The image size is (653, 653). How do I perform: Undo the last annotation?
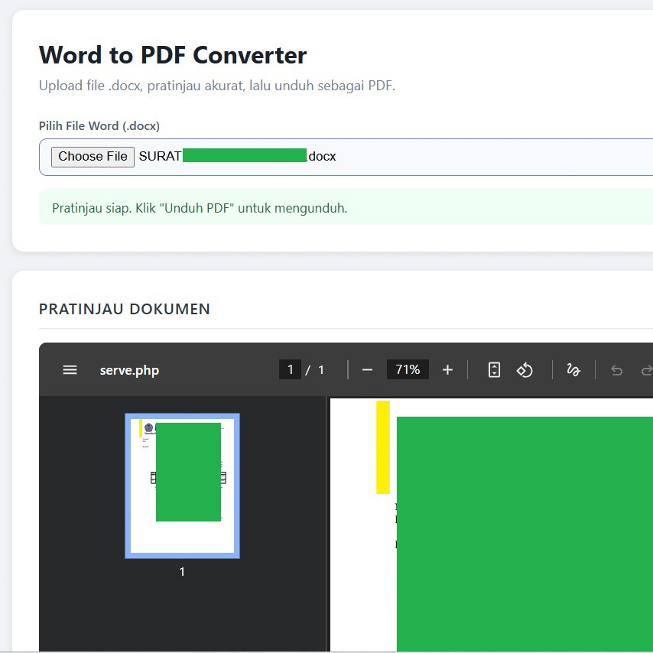tap(616, 369)
